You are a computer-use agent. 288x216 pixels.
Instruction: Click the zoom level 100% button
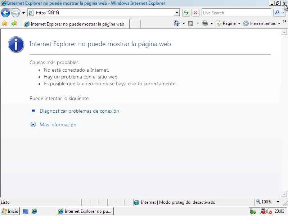264,202
